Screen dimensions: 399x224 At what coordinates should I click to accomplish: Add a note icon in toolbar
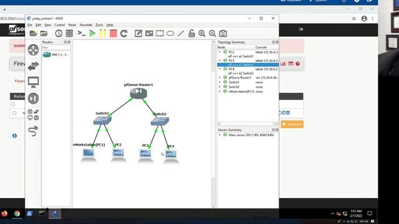[138, 33]
